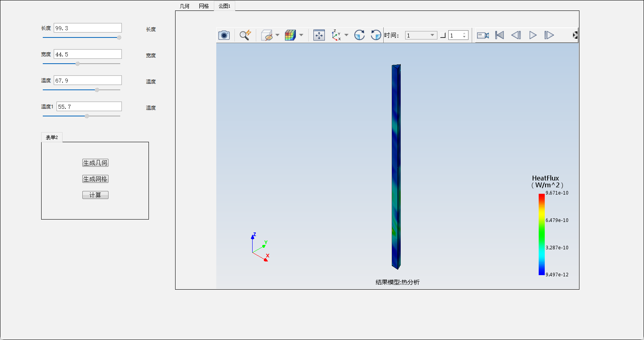Image resolution: width=644 pixels, height=340 pixels.
Task: Click the legend value 9.497e-12
Action: pyautogui.click(x=557, y=275)
